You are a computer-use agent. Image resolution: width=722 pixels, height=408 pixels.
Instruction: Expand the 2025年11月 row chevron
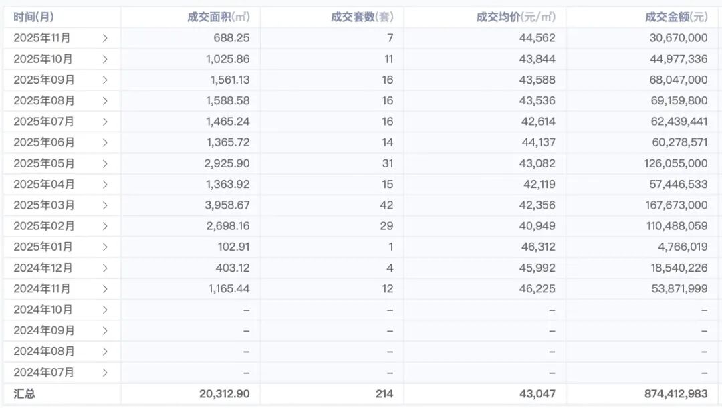[x=105, y=38]
